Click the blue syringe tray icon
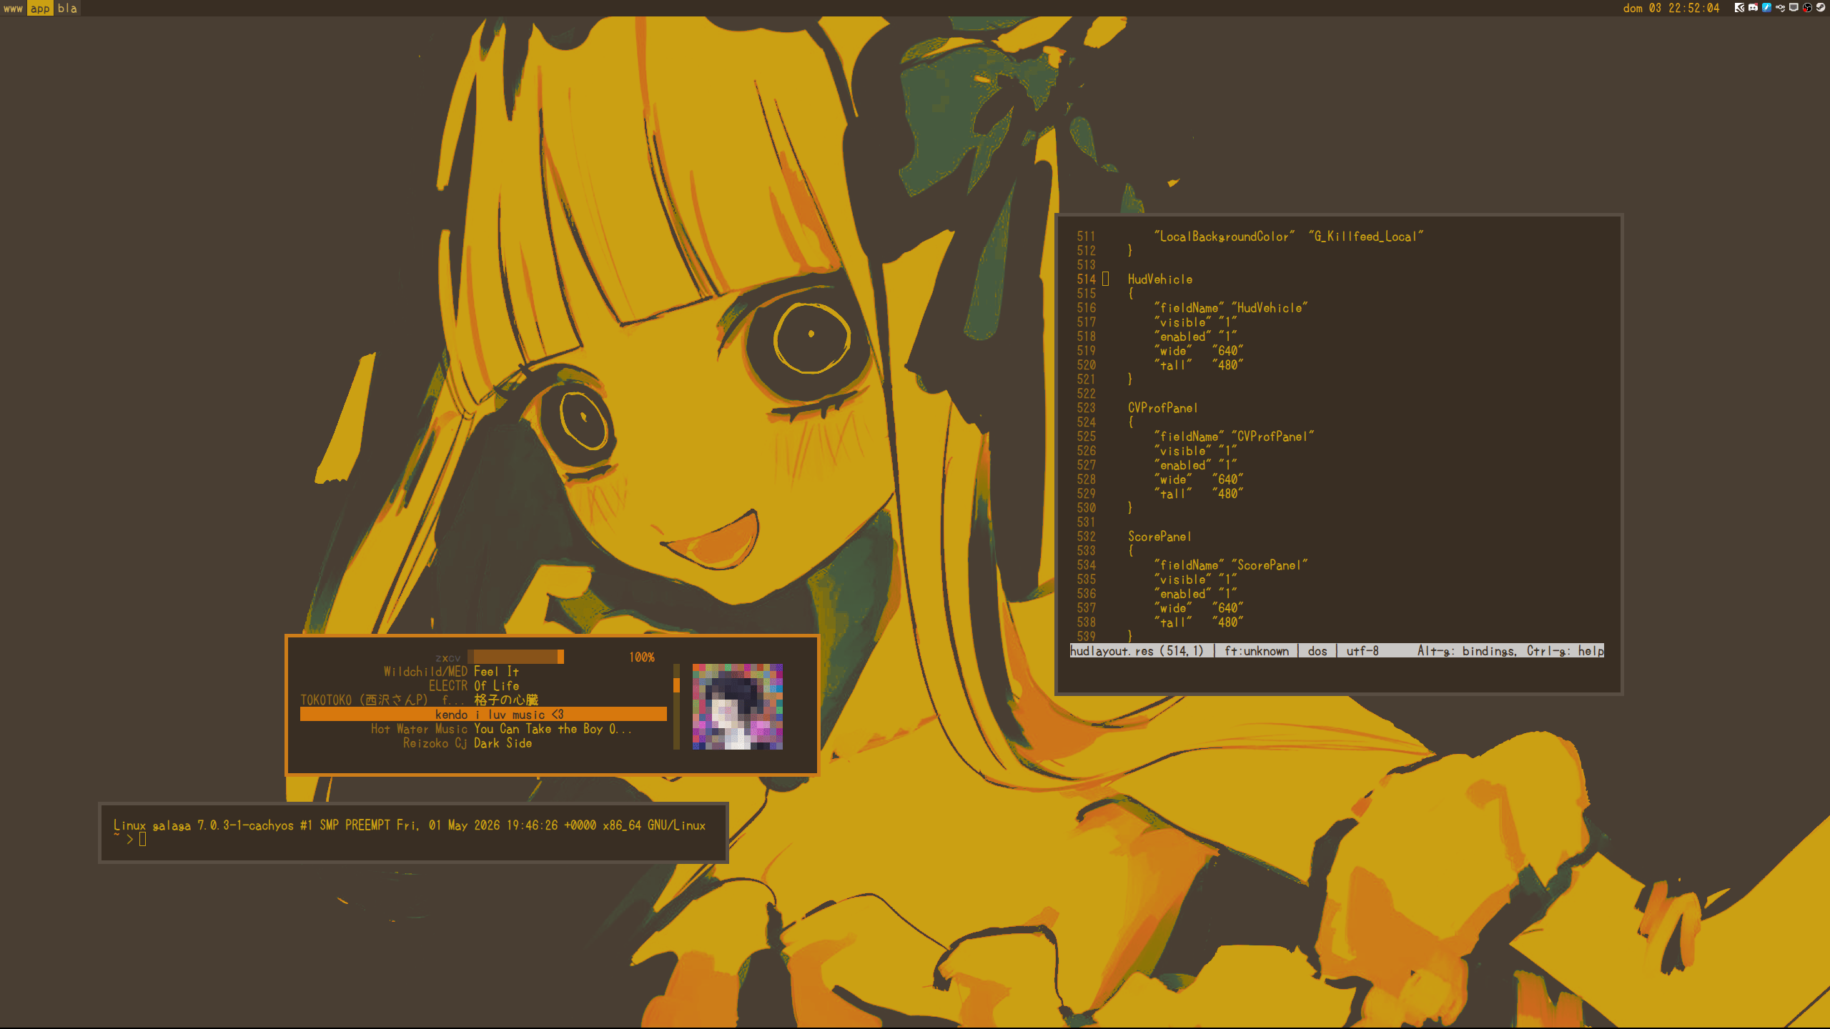1830x1029 pixels. pos(1766,8)
